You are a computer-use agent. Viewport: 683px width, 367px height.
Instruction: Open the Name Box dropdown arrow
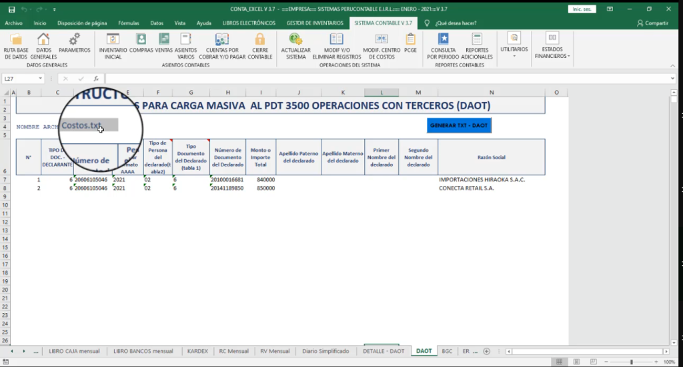[40, 79]
